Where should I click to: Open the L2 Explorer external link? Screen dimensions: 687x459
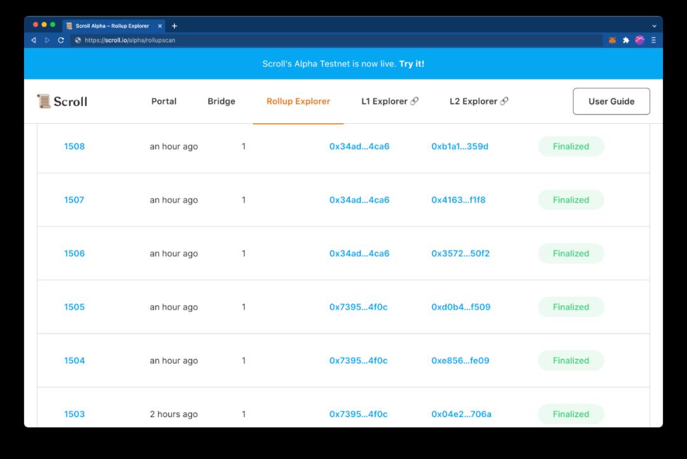pyautogui.click(x=479, y=101)
